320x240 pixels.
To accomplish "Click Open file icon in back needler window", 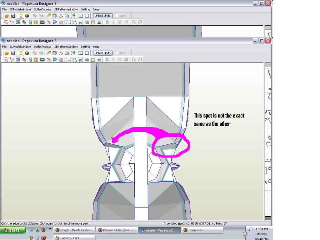I will [7, 16].
